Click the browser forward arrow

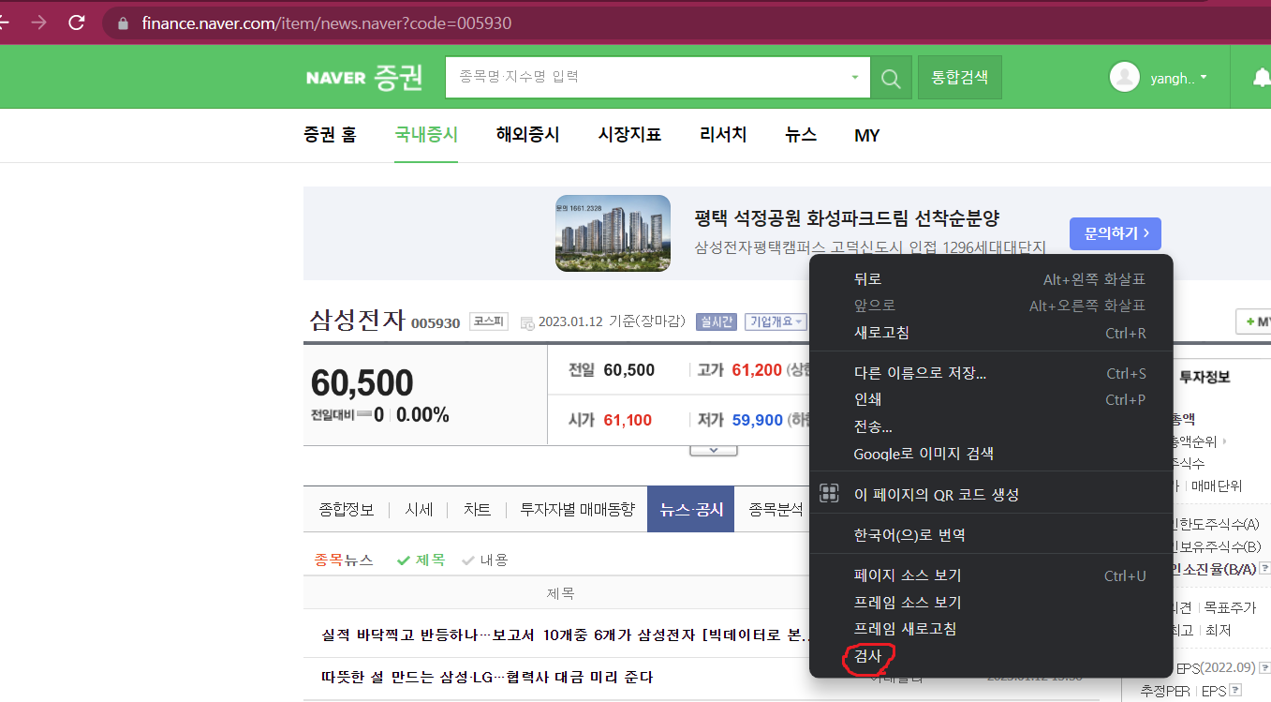(38, 22)
